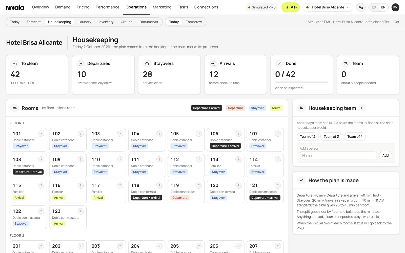Choose Team of 3 preset
Viewport: 405px width, 253px height.
pos(331,137)
